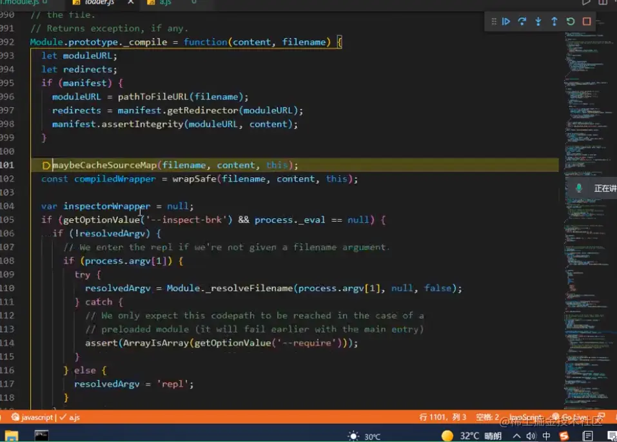Click on 'assertIntegrity' method call
The width and height of the screenshot is (617, 442).
coord(142,124)
